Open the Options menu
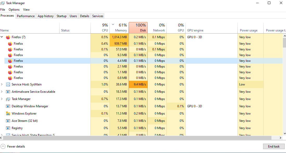 click(x=14, y=10)
